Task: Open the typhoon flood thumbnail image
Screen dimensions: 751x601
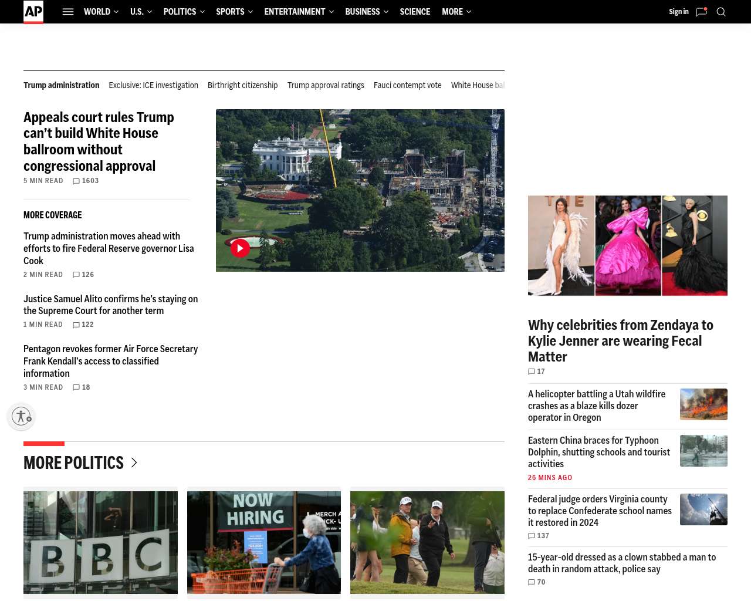Action: click(703, 451)
